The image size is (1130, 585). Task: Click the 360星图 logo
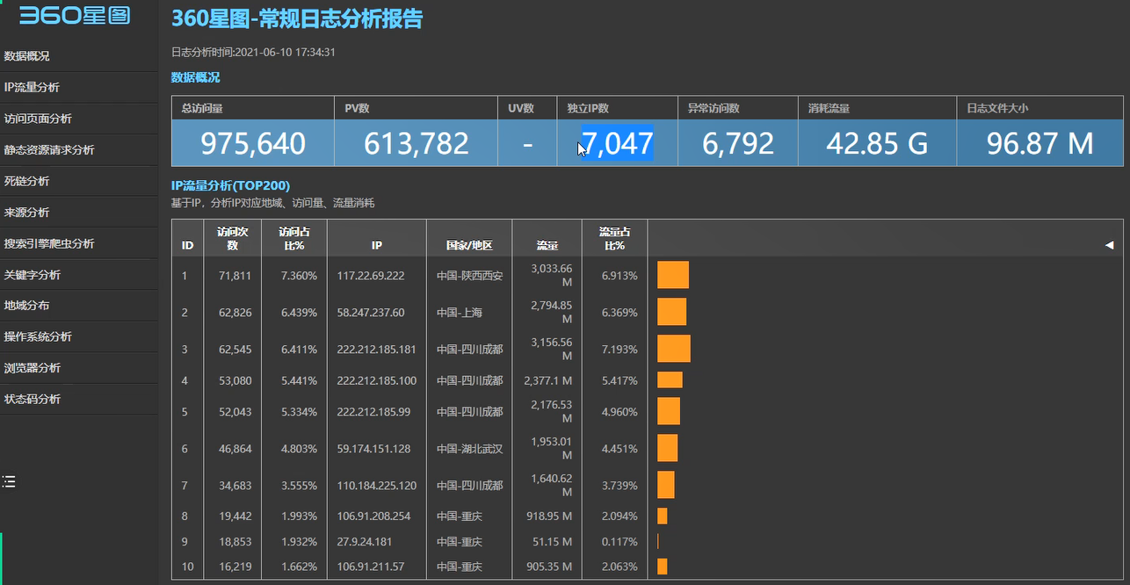pyautogui.click(x=75, y=15)
